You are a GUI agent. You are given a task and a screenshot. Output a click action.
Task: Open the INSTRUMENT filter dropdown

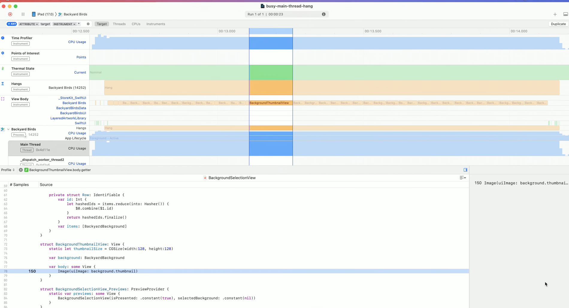[64, 24]
